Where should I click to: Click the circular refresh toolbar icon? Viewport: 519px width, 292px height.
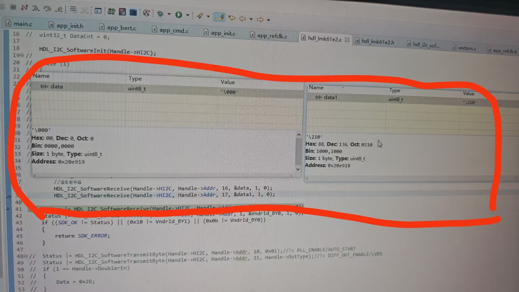(x=146, y=13)
